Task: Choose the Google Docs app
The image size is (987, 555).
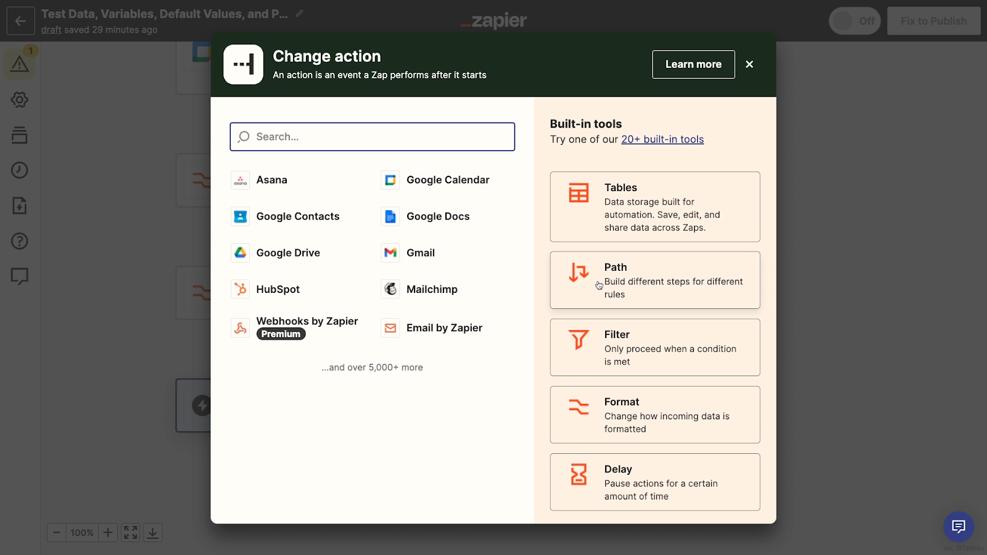Action: click(x=426, y=216)
